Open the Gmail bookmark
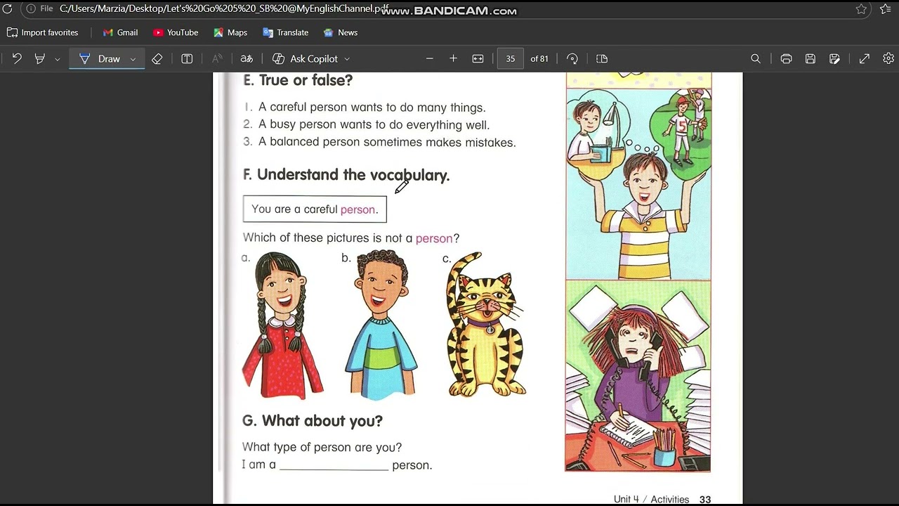Image resolution: width=899 pixels, height=506 pixels. click(x=120, y=32)
